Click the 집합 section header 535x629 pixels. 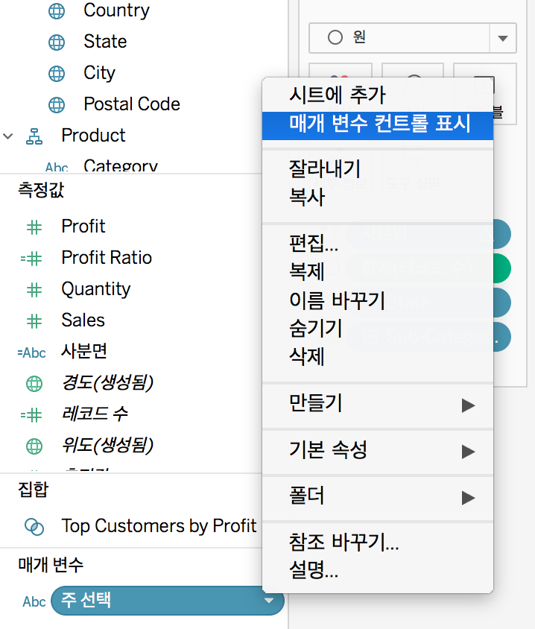tap(33, 490)
